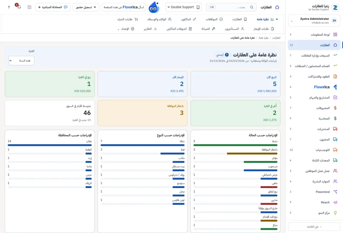Switch to المالكون tab
The height and width of the screenshot is (233, 343).
188,19
